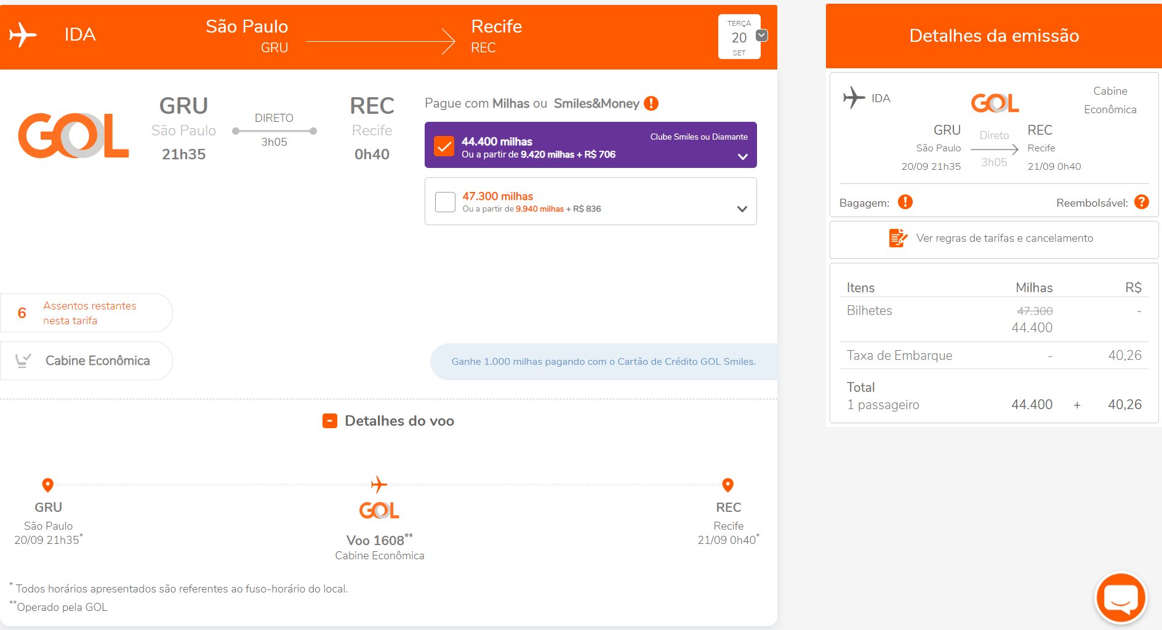Click the departure time 21h35 in main card
Viewport: 1162px width, 630px height.
[x=183, y=154]
